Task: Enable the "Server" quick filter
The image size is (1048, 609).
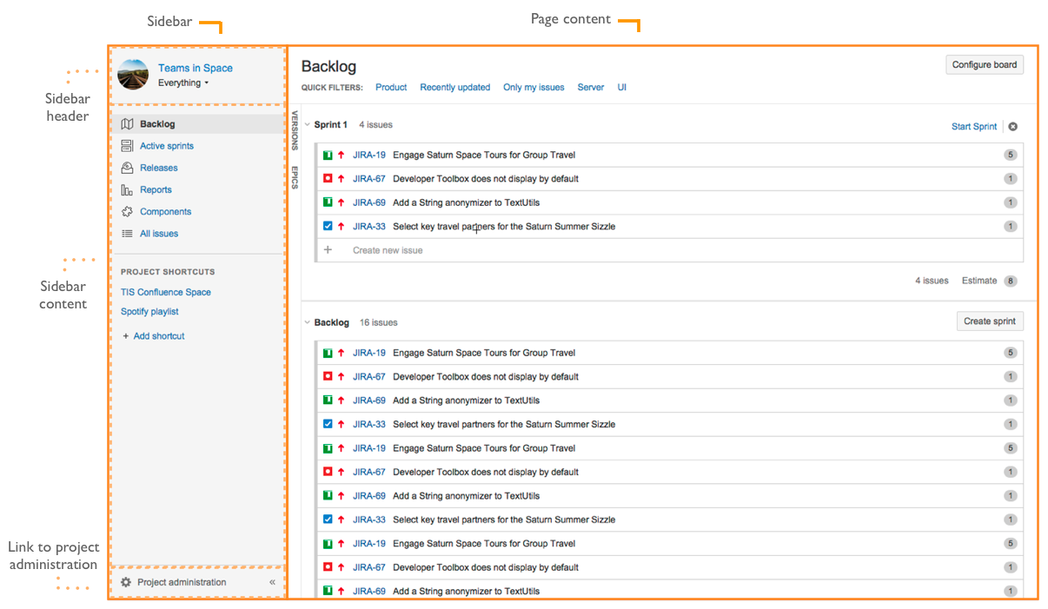Action: pyautogui.click(x=590, y=87)
